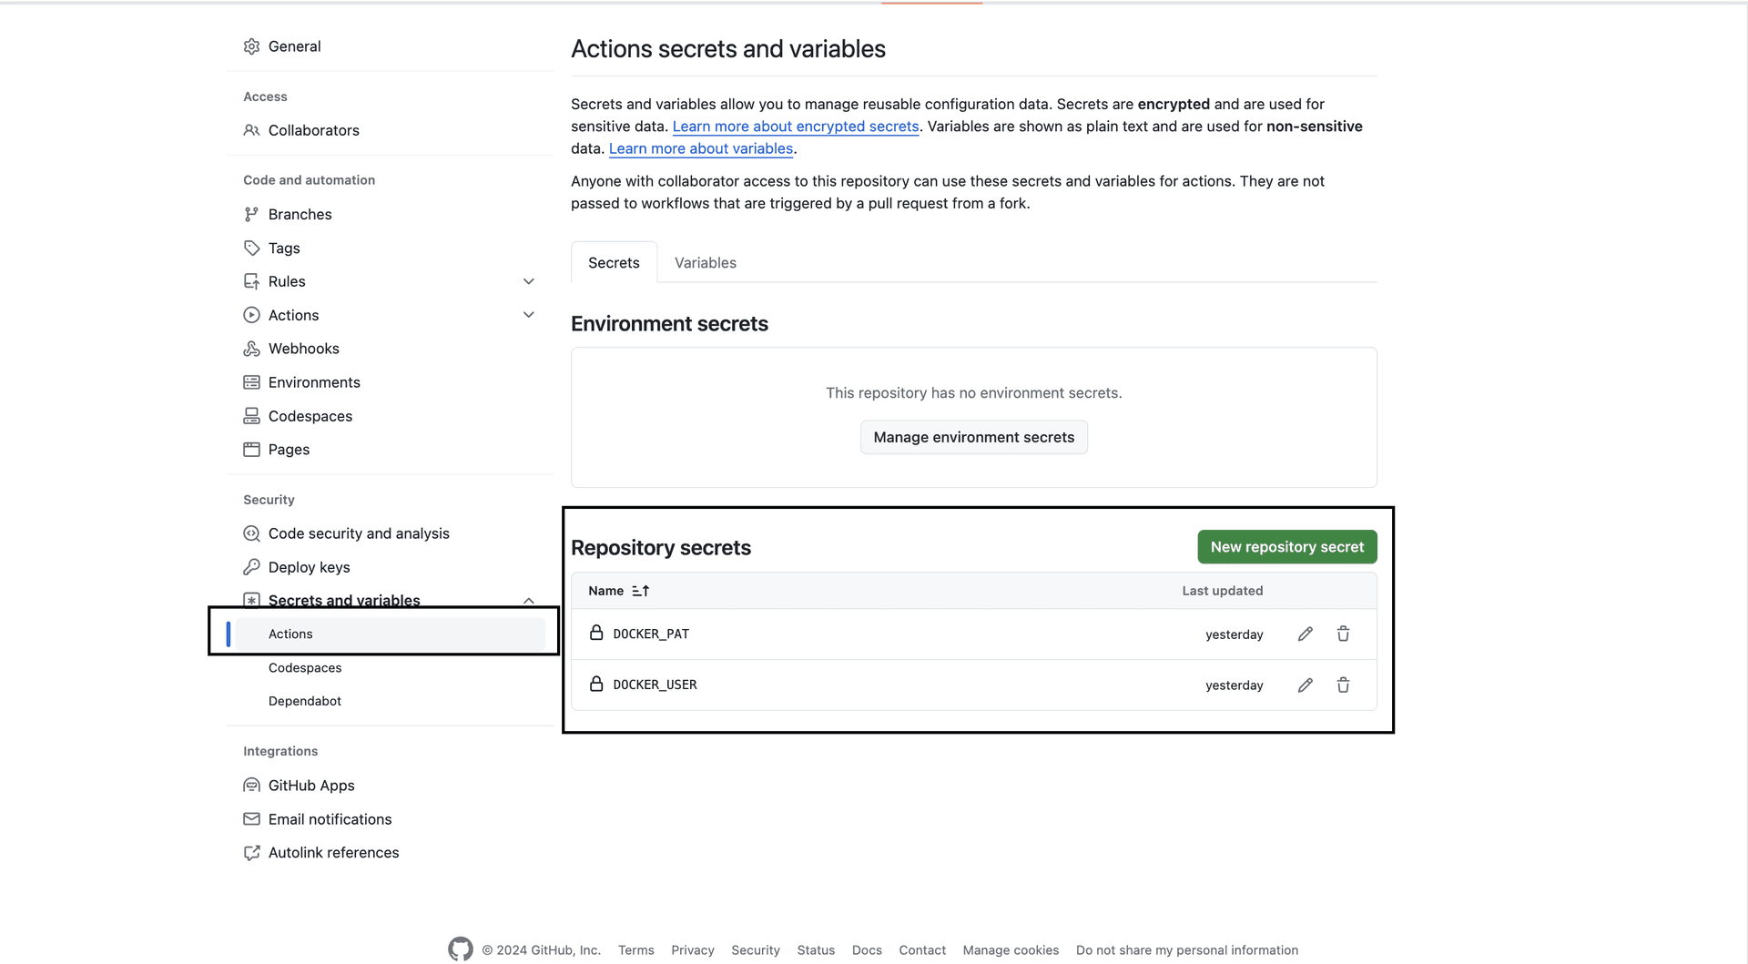Delete the DOCKER_PAT secret trash icon
The image size is (1748, 964).
click(1343, 634)
